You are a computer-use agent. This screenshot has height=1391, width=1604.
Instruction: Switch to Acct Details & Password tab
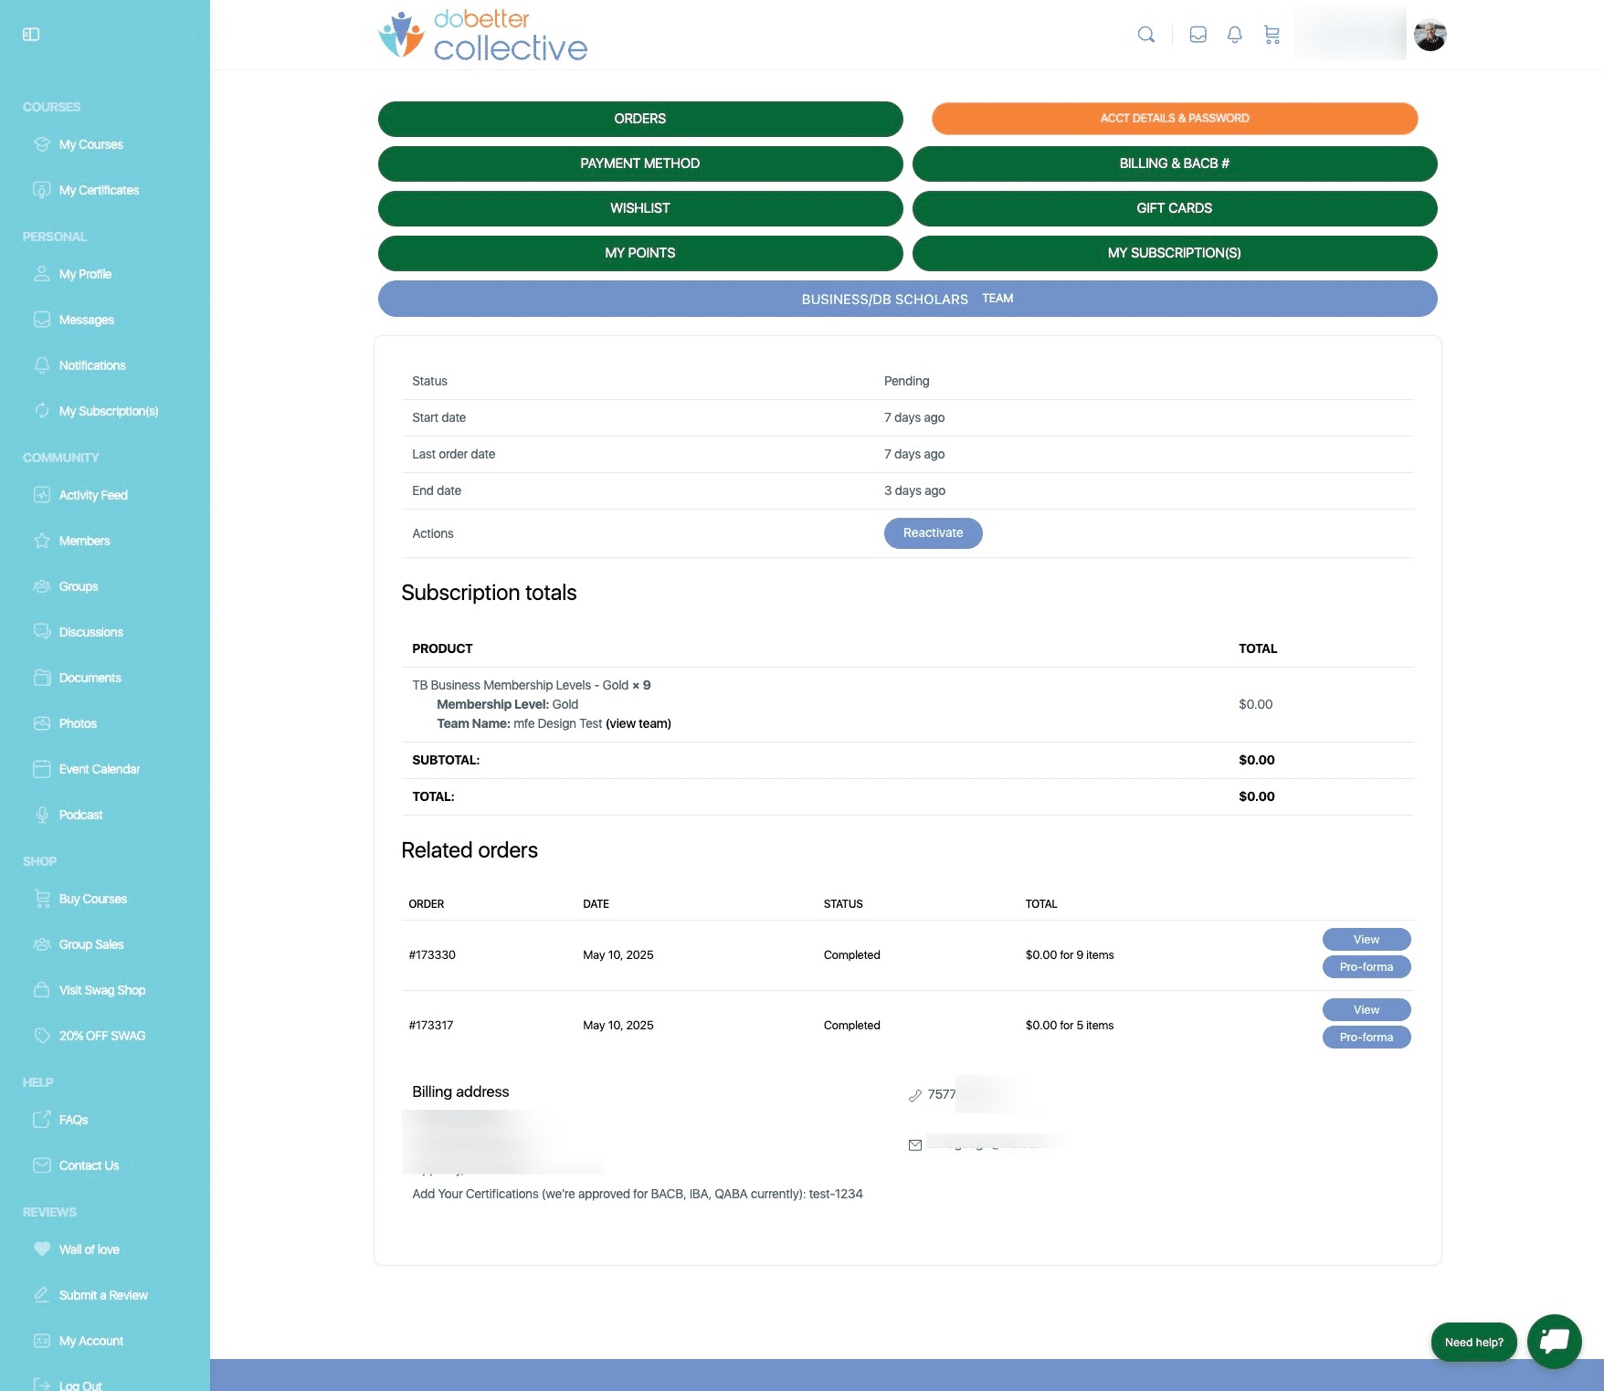pyautogui.click(x=1174, y=119)
